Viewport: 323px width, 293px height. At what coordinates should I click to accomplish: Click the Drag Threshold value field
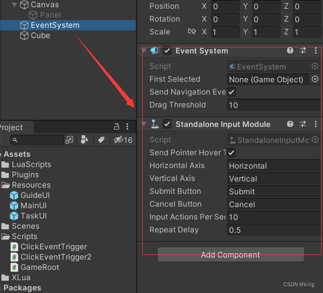[x=273, y=105]
